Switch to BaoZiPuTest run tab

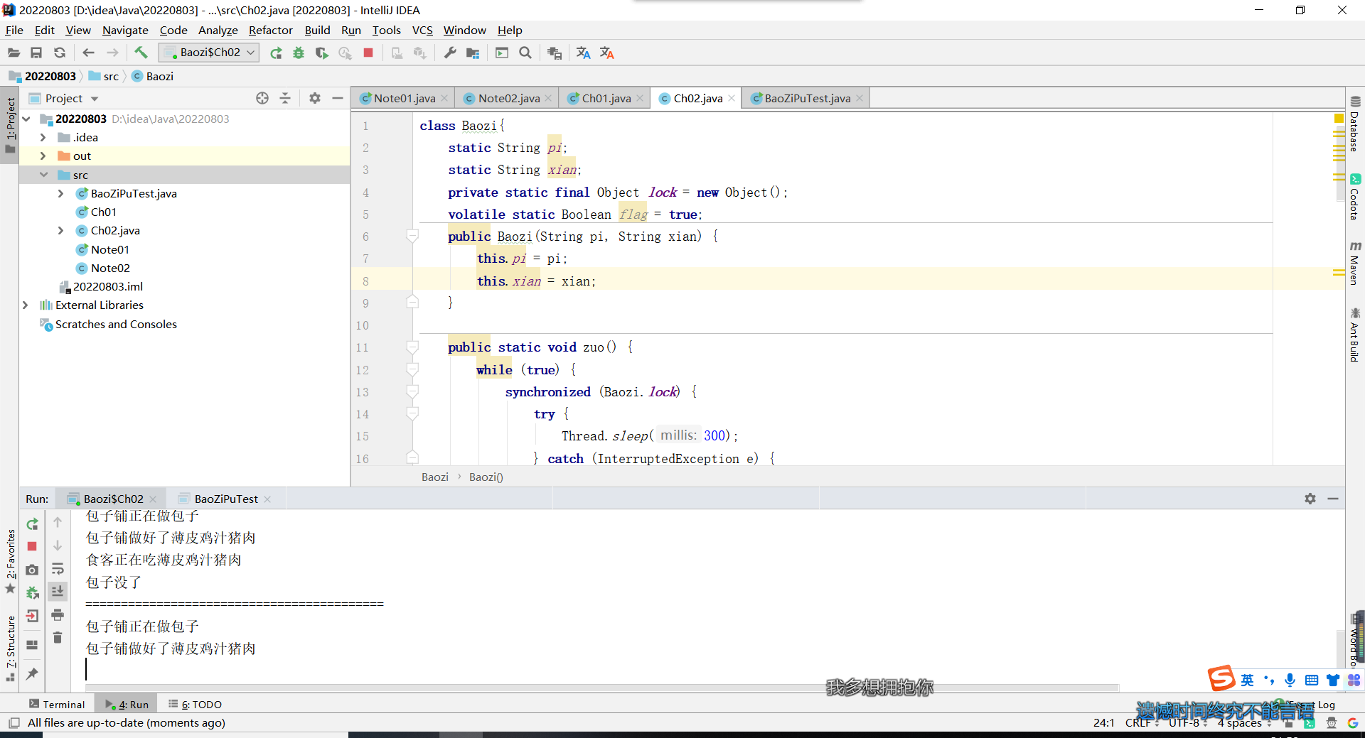point(225,499)
